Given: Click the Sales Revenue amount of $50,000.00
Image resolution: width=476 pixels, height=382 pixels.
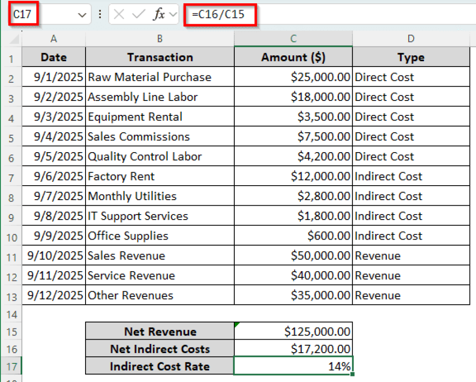Looking at the screenshot, I should coord(293,255).
